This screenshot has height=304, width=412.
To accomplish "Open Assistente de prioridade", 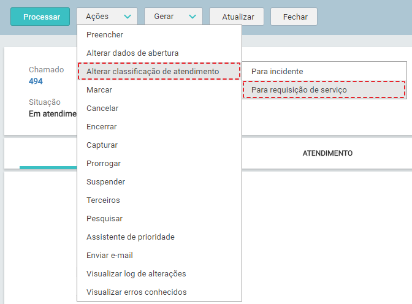I will click(131, 237).
